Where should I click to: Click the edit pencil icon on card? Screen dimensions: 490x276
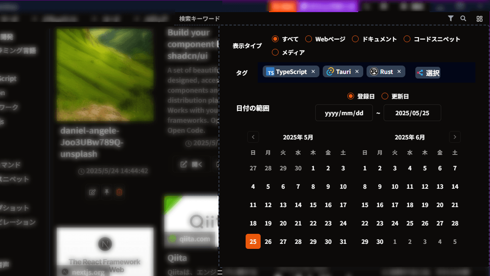click(93, 192)
